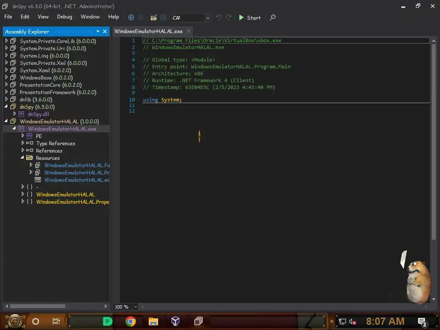Open the Window menu
Viewport: 440px width, 330px height.
(90, 17)
